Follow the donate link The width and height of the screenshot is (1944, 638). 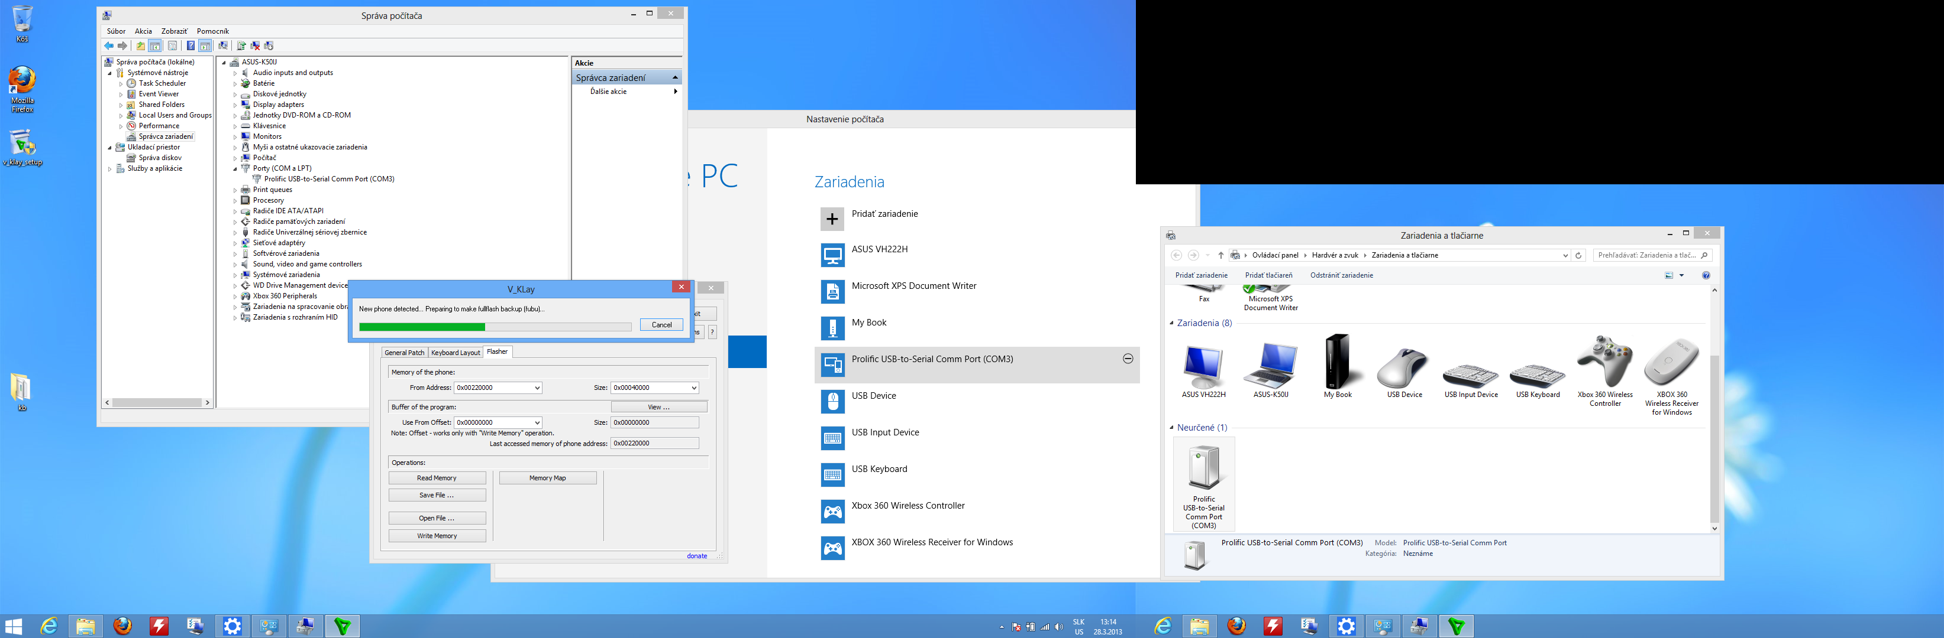(x=696, y=556)
